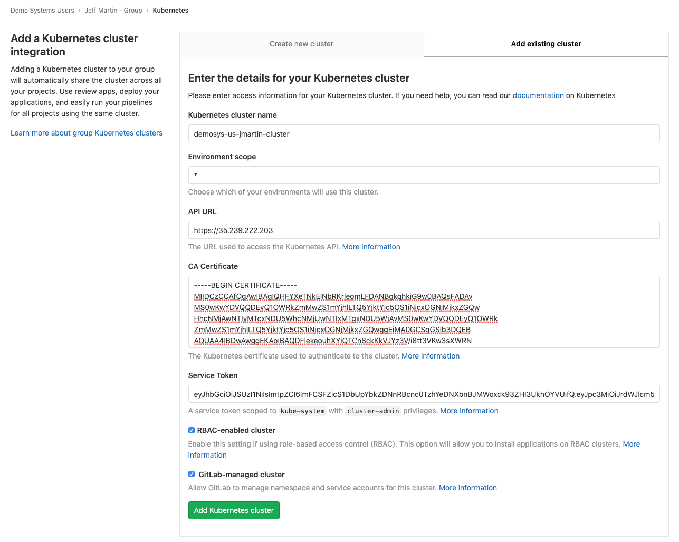Open More information link under API URL
The image size is (679, 542).
tap(371, 247)
